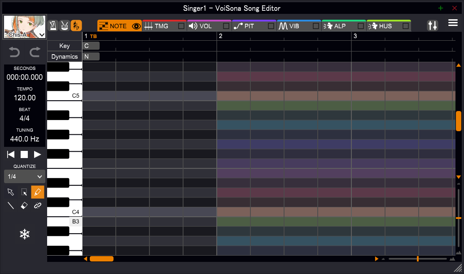This screenshot has height=274, width=464.
Task: Select the pencil draw tool
Action: pos(38,192)
